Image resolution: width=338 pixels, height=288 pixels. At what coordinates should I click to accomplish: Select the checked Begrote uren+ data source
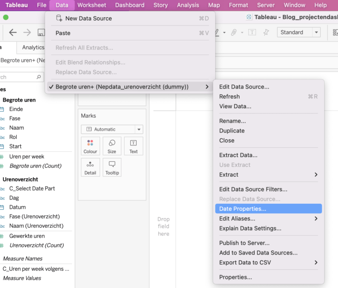pos(122,87)
